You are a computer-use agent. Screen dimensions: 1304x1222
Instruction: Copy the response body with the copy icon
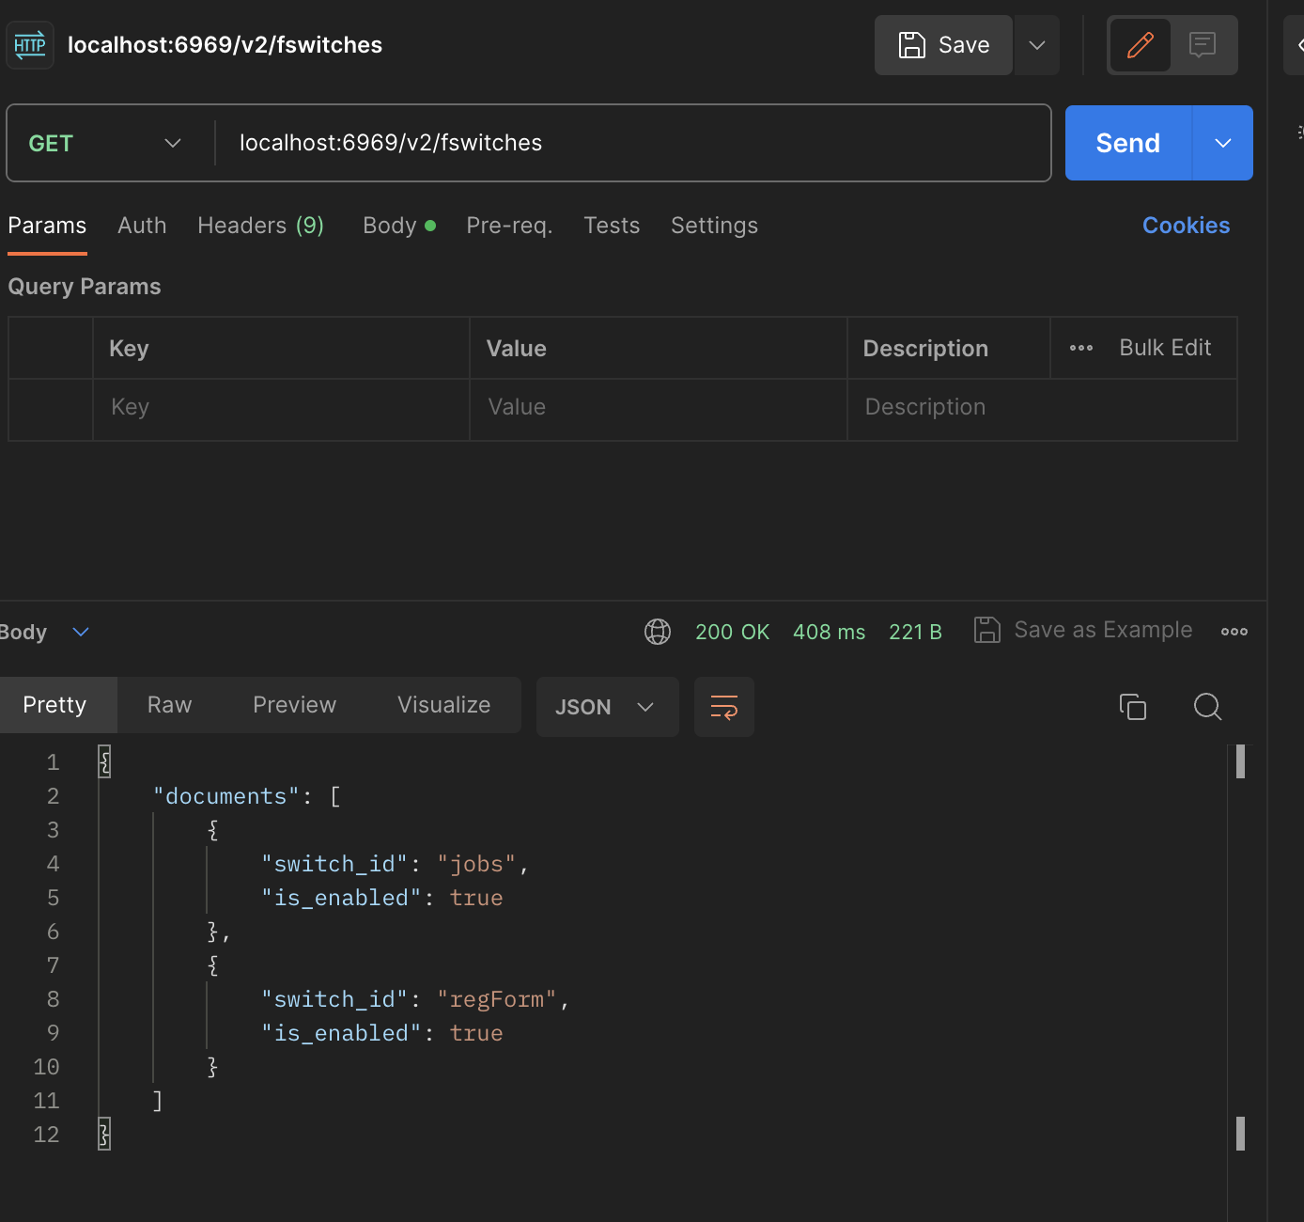1132,707
